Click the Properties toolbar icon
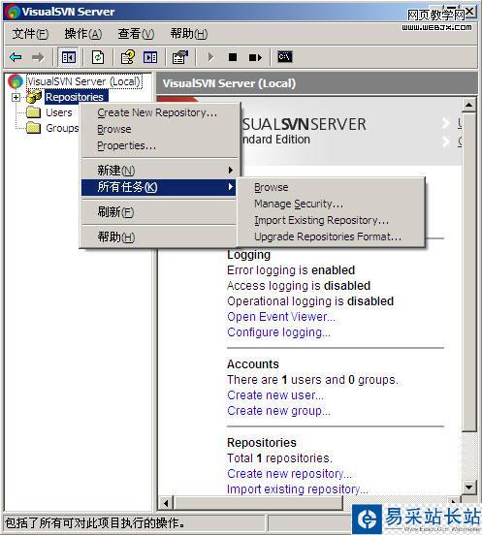 (180, 57)
